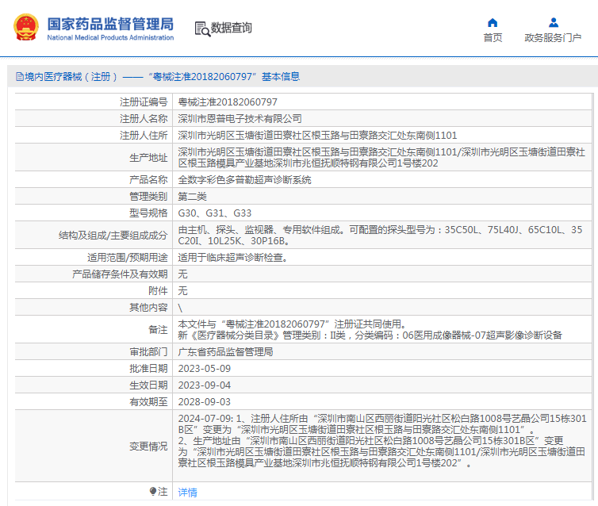This screenshot has width=598, height=506.
Task: Click the 产品名称 row label
Action: 148,180
